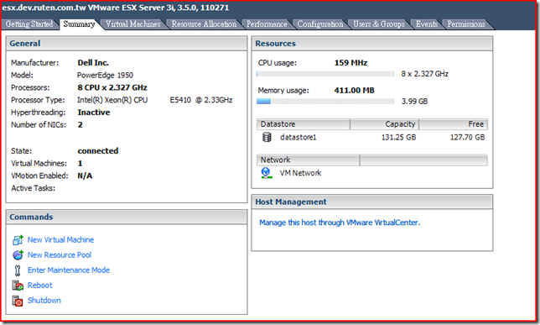Click the New Virtual Machine icon
The image size is (540, 325).
(18, 240)
